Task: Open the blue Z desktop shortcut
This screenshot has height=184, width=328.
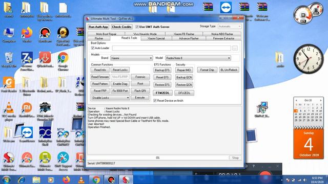Action: click(27, 61)
